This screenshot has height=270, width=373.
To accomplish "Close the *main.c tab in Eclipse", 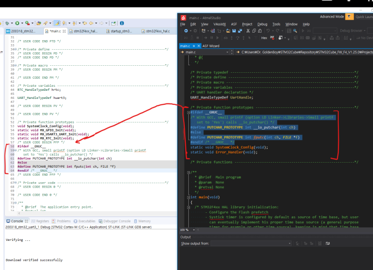I will click(x=64, y=31).
